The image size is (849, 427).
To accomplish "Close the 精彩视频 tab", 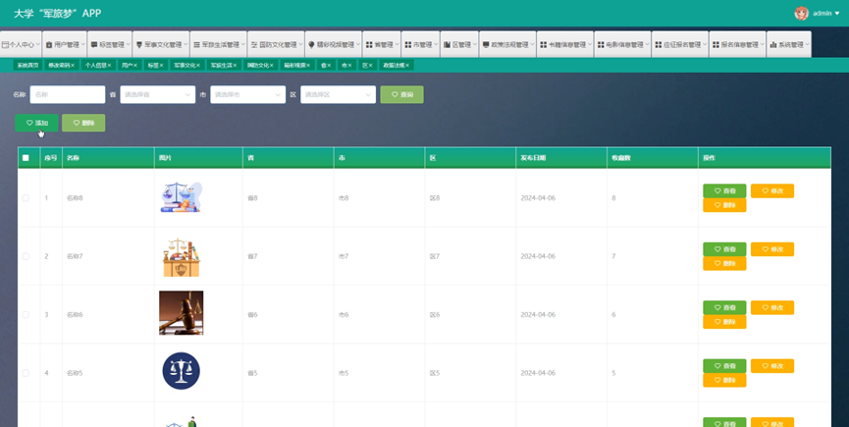I will point(308,65).
